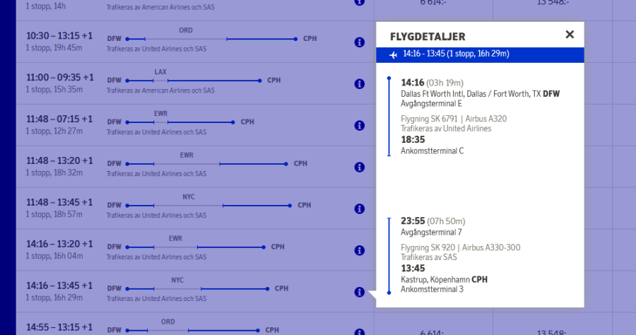
Task: Click info icon for 11:48 – 13:45 flight
Action: tap(359, 209)
